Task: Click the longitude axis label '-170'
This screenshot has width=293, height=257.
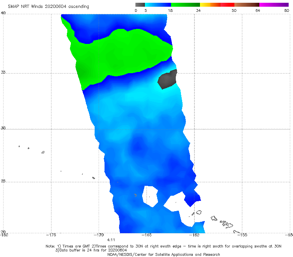Action: click(x=99, y=235)
